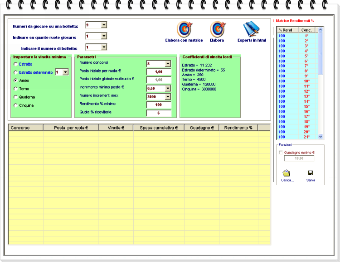Click the Salva floppy disk icon
This screenshot has width=340, height=262.
pos(311,173)
